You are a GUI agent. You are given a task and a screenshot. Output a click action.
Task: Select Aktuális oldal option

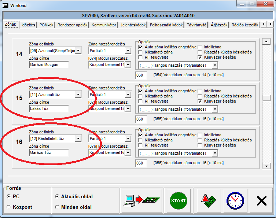click(x=57, y=196)
